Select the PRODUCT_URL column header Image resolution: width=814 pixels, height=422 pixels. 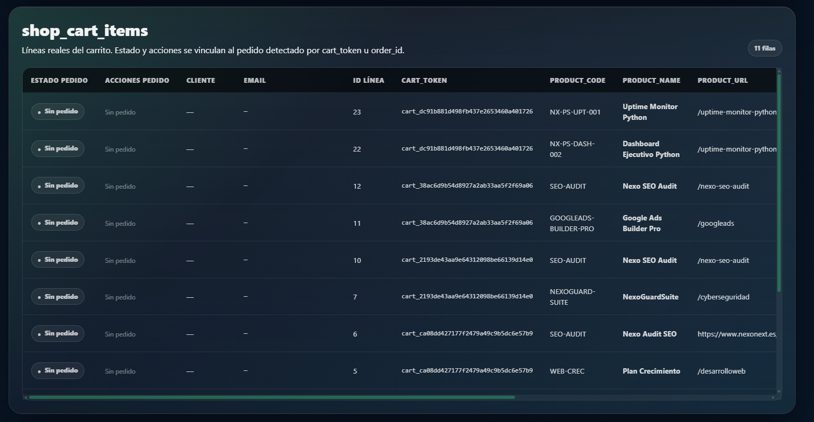[723, 80]
